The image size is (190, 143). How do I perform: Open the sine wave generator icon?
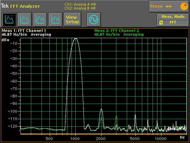(x=94, y=20)
